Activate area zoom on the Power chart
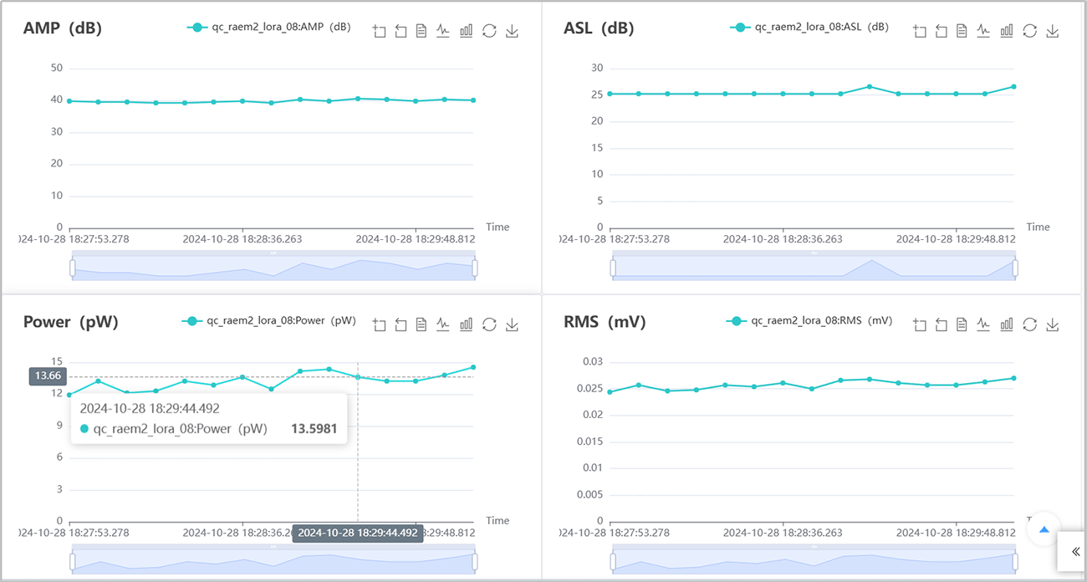Screen dimensions: 1087x582 tap(380, 324)
